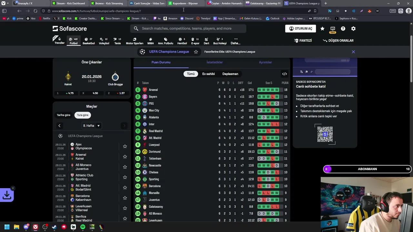Select Tenis sport icon

117,41
